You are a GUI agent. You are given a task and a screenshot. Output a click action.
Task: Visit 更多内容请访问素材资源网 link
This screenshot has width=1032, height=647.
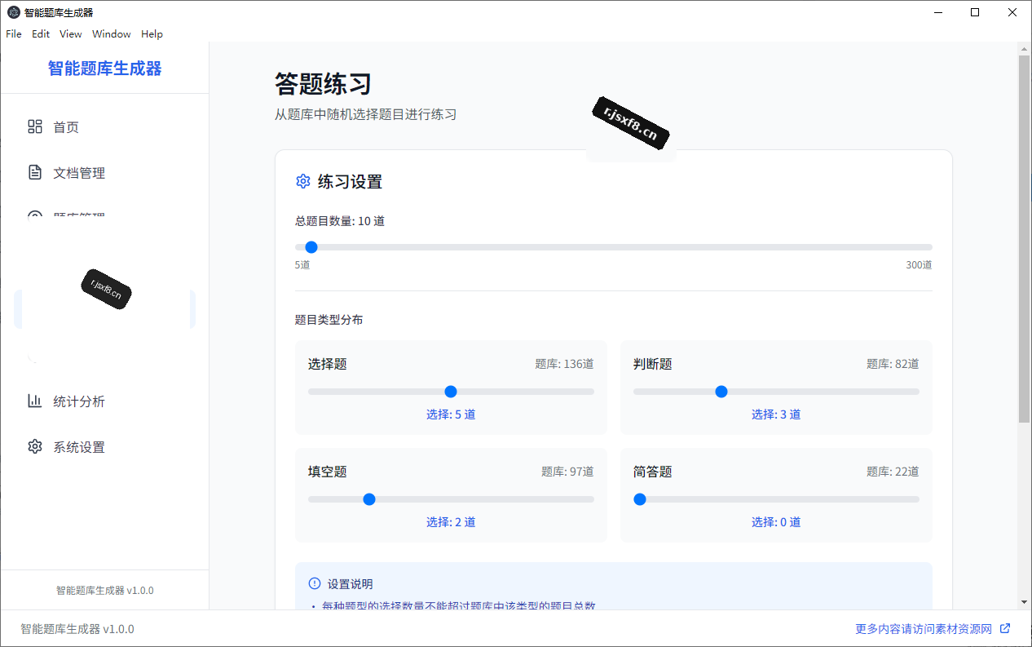click(924, 629)
